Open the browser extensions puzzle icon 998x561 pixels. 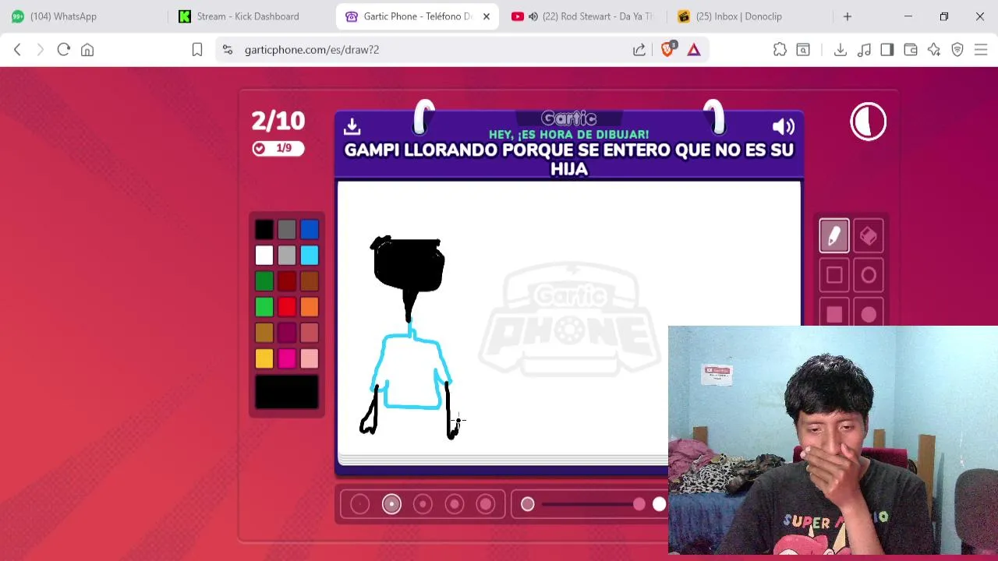tap(780, 50)
